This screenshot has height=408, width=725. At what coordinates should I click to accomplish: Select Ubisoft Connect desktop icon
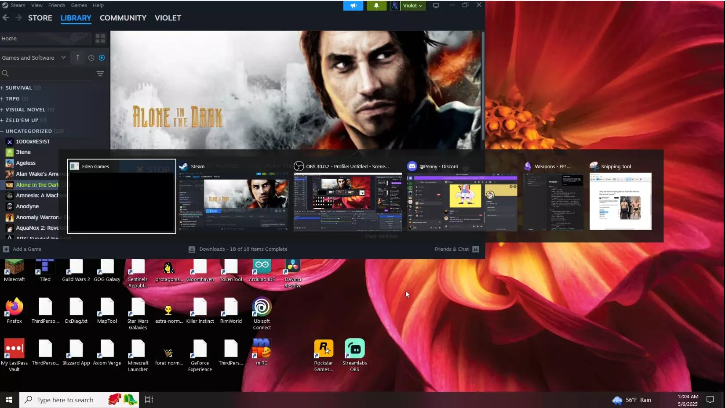[x=262, y=314]
